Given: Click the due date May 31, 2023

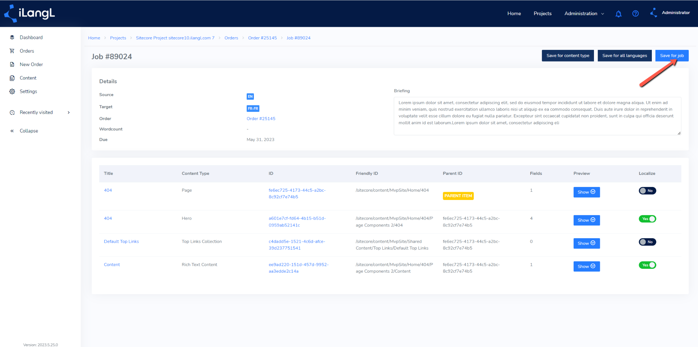Looking at the screenshot, I should [x=260, y=140].
